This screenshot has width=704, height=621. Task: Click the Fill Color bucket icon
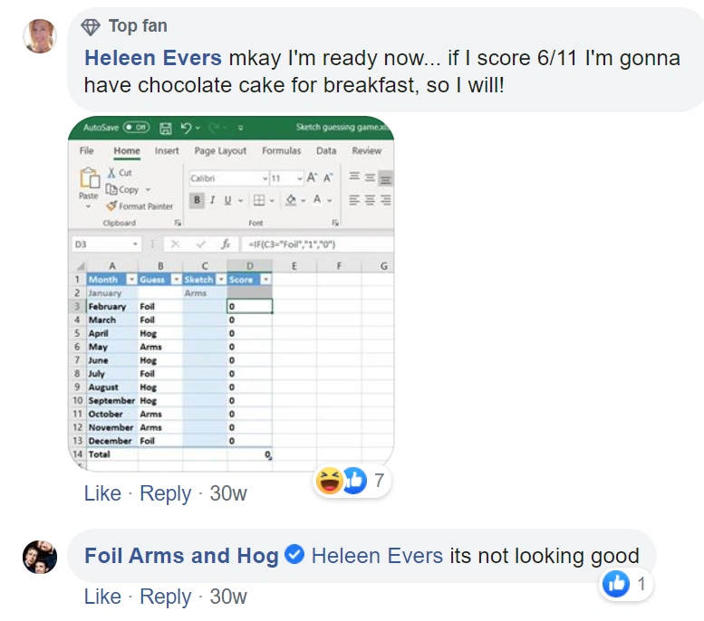point(291,200)
